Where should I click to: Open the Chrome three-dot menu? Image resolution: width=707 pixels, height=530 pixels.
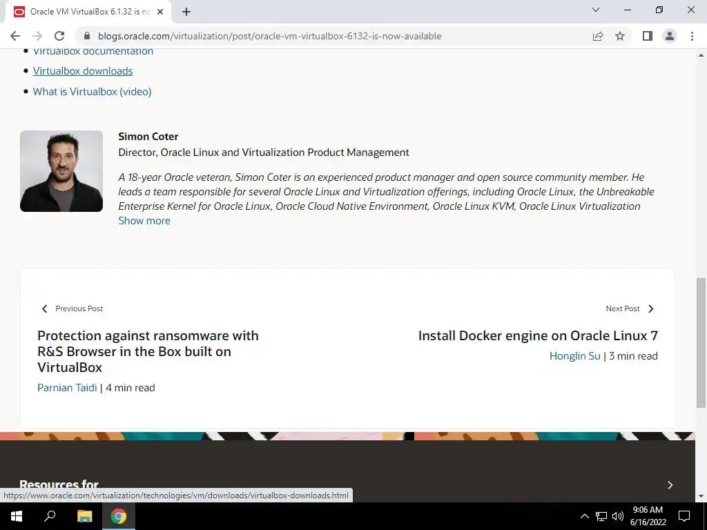click(x=692, y=36)
